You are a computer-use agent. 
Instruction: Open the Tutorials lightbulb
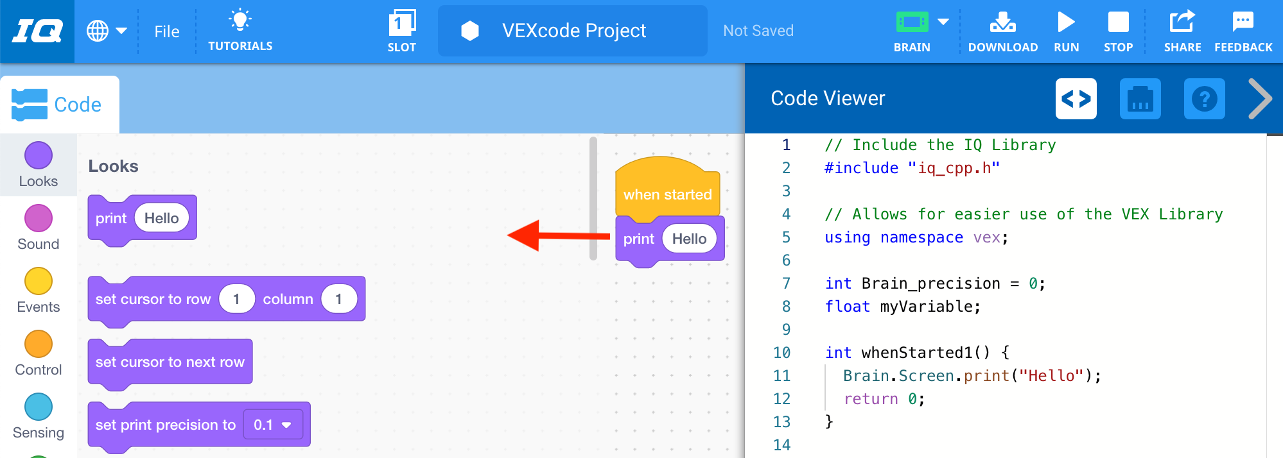[x=240, y=21]
